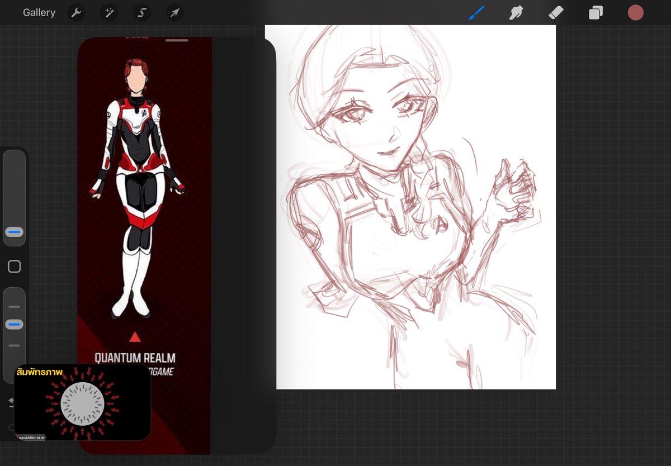The width and height of the screenshot is (671, 466).
Task: Activate the Transform arrow tool
Action: 175,12
